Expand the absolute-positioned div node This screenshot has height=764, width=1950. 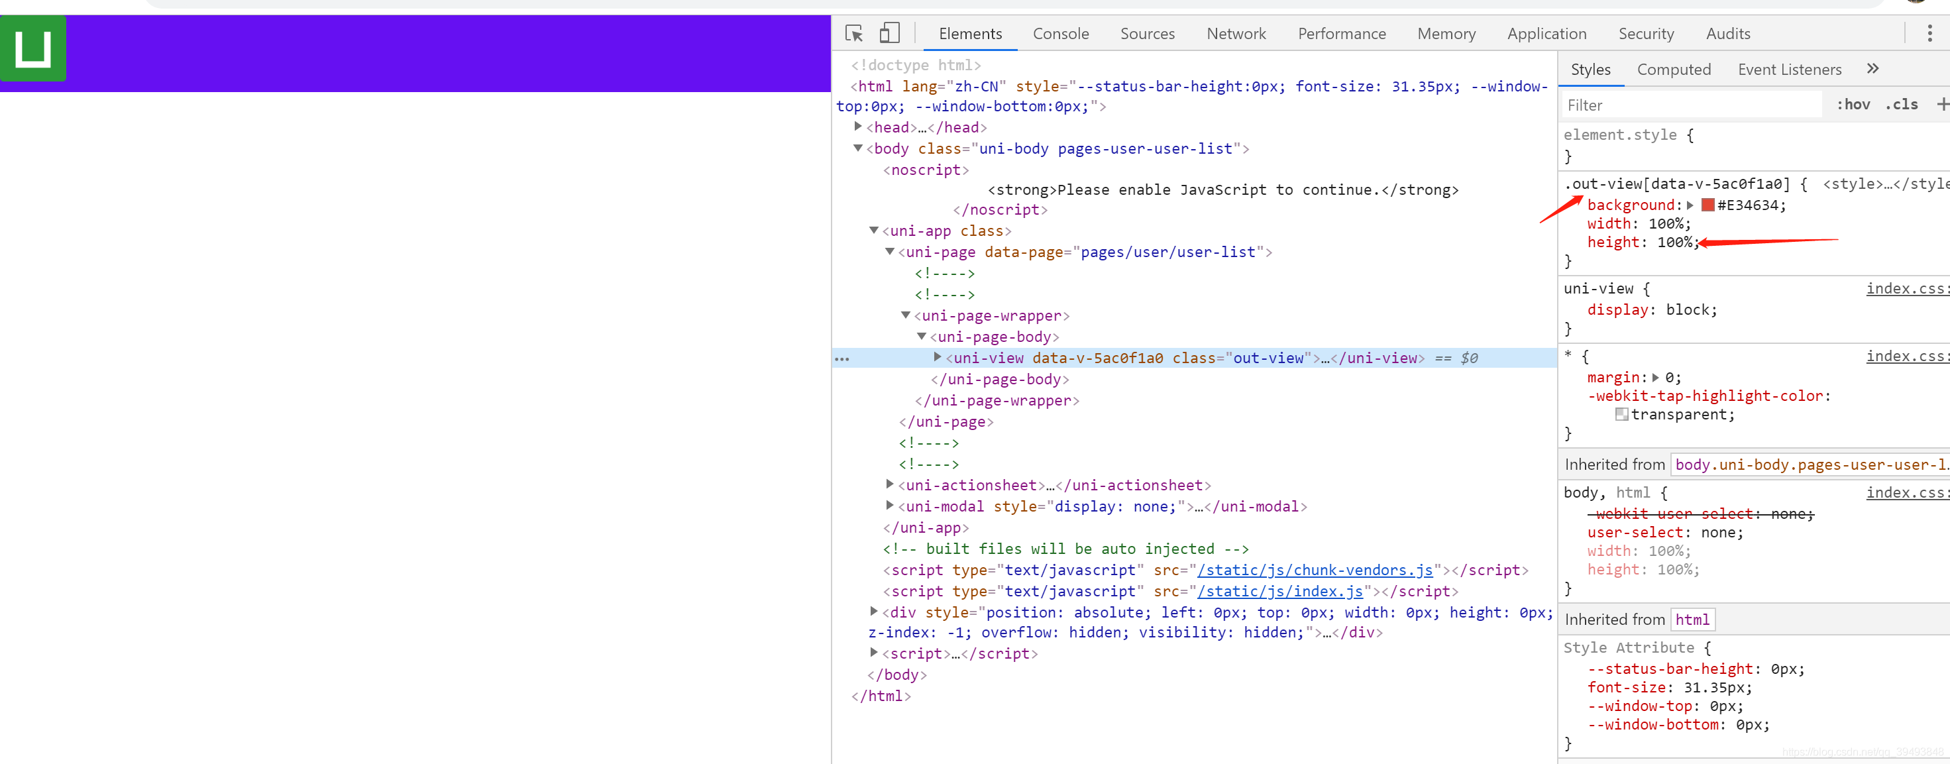[873, 611]
